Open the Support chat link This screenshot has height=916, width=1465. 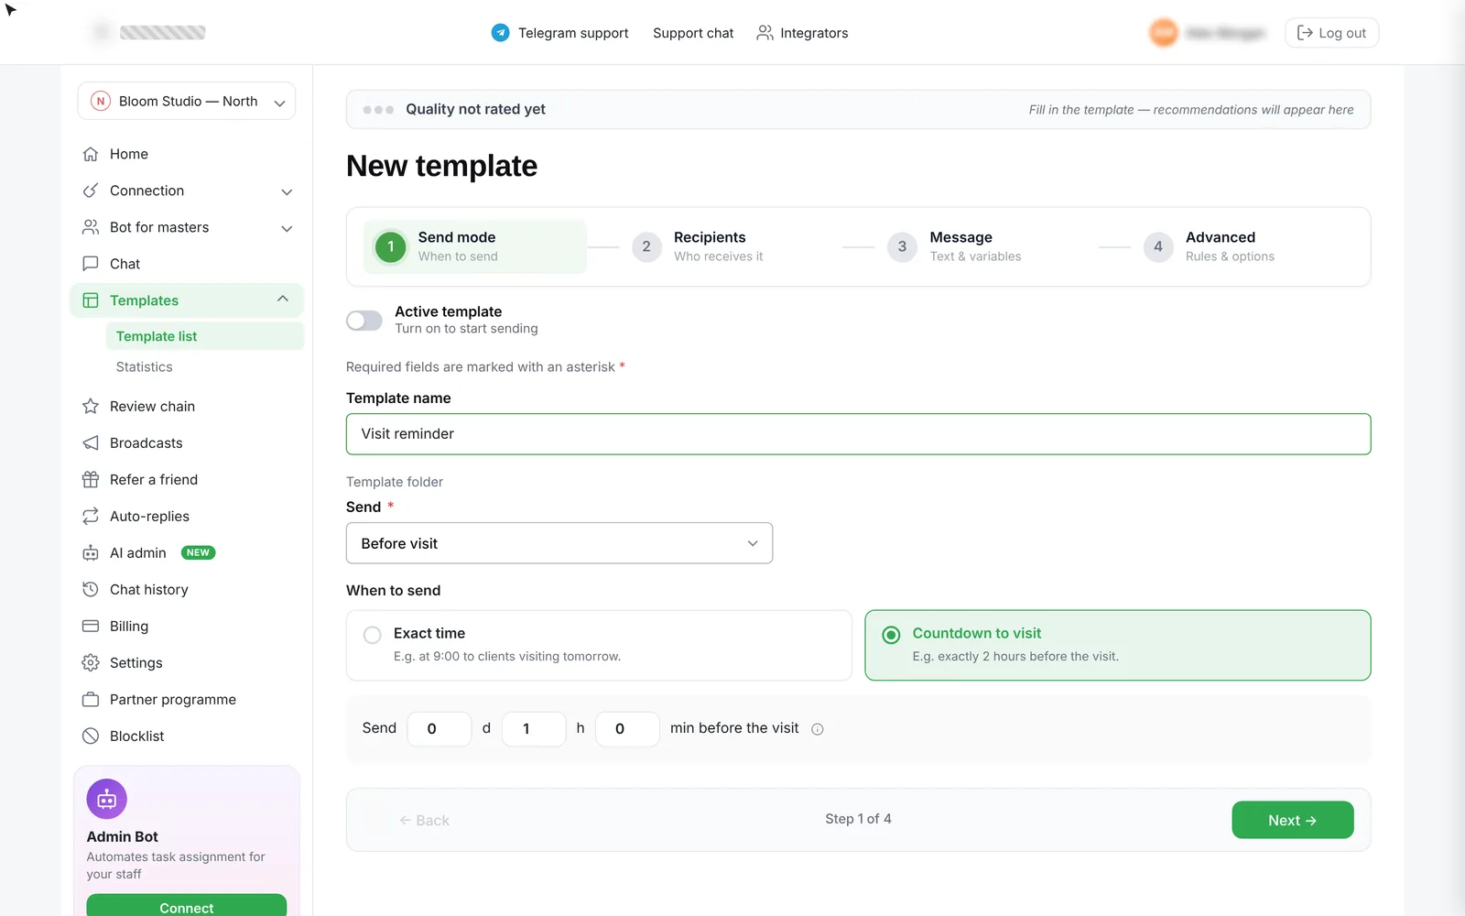tap(693, 33)
